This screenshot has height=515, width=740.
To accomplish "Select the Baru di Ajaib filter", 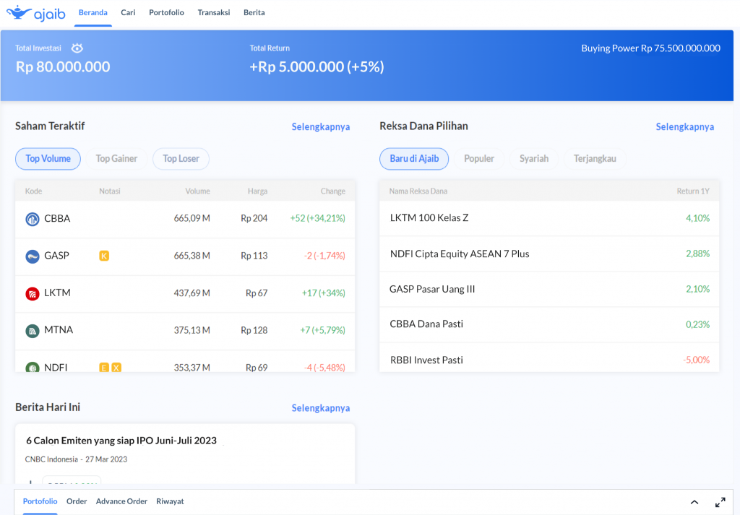I will pyautogui.click(x=414, y=158).
